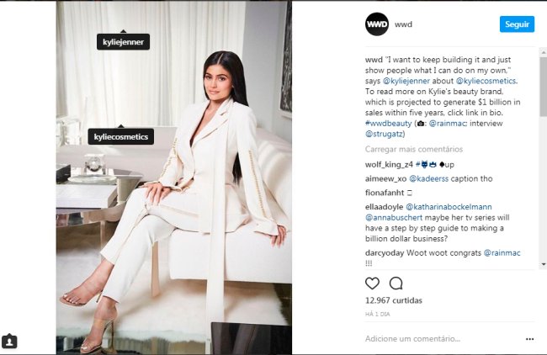Click the comments scrollbar thumb
Viewport: 547px width, 355px height.
(x=543, y=87)
